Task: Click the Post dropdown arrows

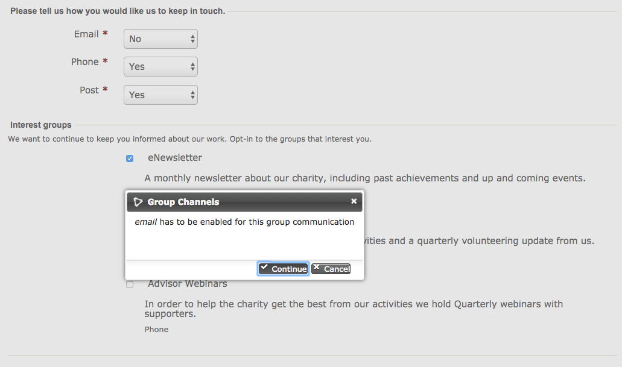Action: pos(192,95)
